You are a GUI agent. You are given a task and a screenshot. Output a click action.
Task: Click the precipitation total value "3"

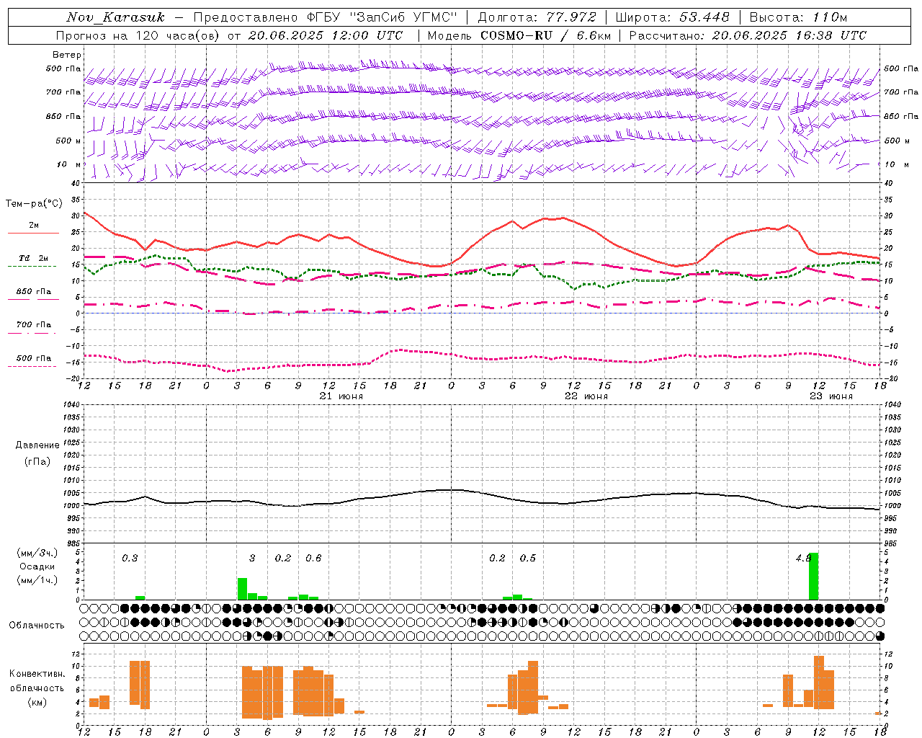point(252,559)
